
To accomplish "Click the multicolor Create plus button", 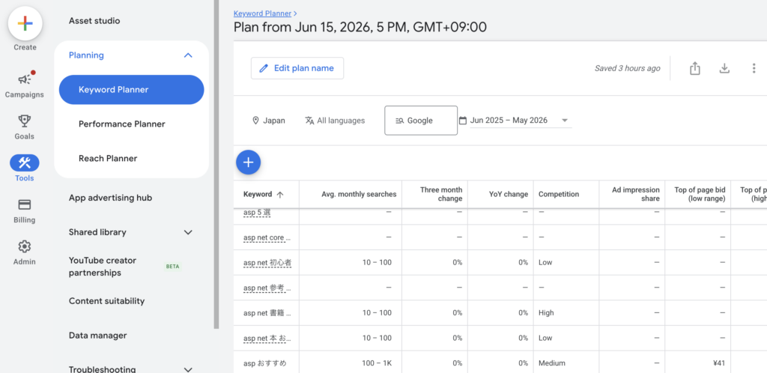I will point(25,23).
